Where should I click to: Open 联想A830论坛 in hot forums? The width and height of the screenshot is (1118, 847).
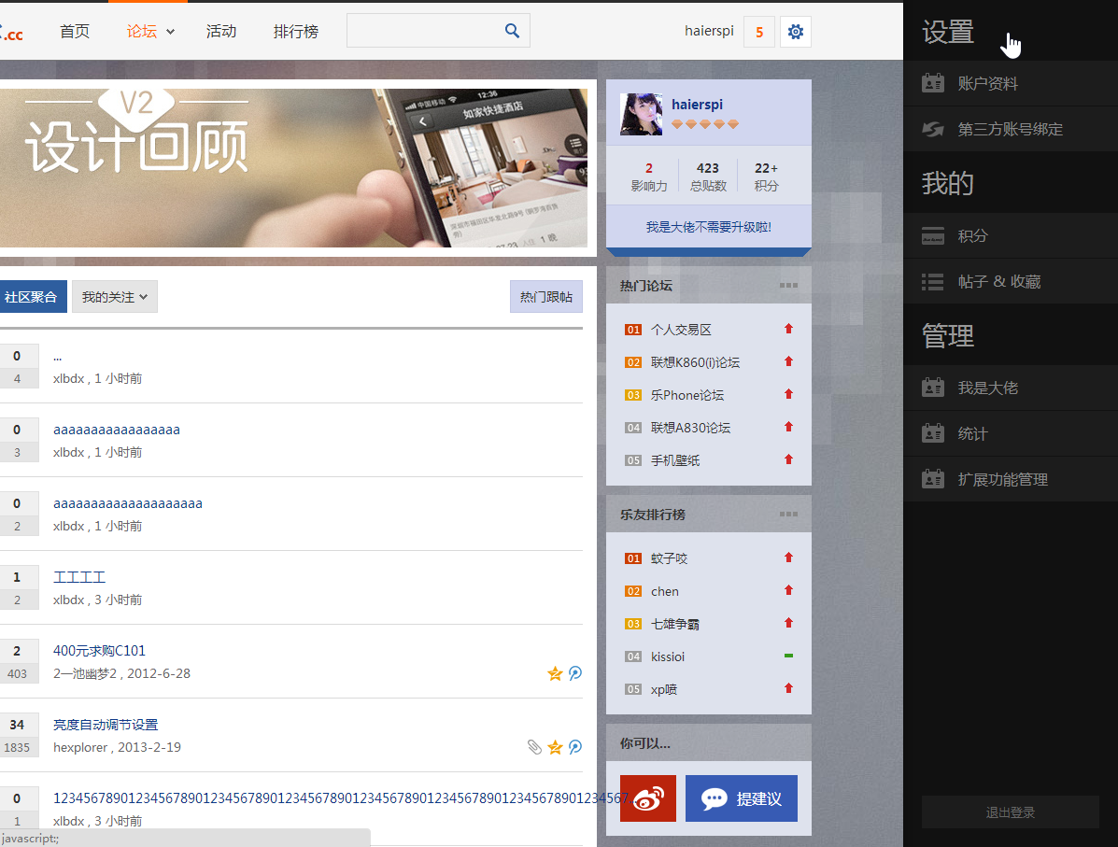click(x=690, y=428)
